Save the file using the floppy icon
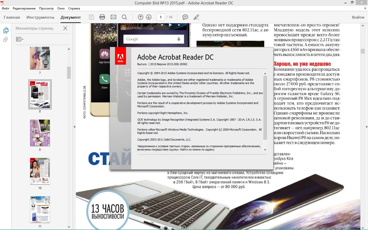 [x=91, y=17]
